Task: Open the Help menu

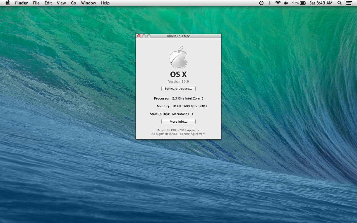Action: click(105, 3)
